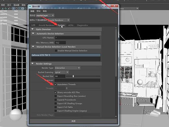The height and width of the screenshot is (127, 169).
Task: Open the 渲染器 menu in the viewport panel
Action: tap(16, 5)
